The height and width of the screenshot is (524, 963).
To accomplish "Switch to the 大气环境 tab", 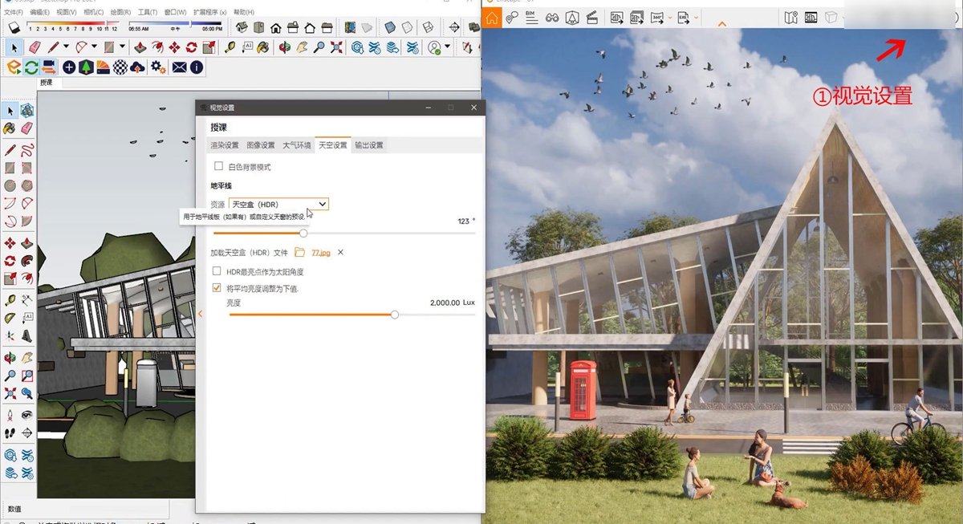I will pos(296,145).
